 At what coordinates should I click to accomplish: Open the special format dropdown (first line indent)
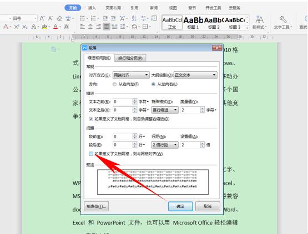tap(165, 110)
